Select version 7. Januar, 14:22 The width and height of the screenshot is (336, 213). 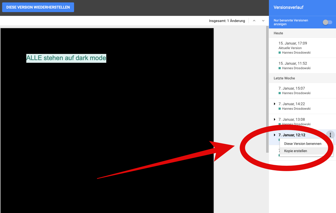pyautogui.click(x=302, y=106)
